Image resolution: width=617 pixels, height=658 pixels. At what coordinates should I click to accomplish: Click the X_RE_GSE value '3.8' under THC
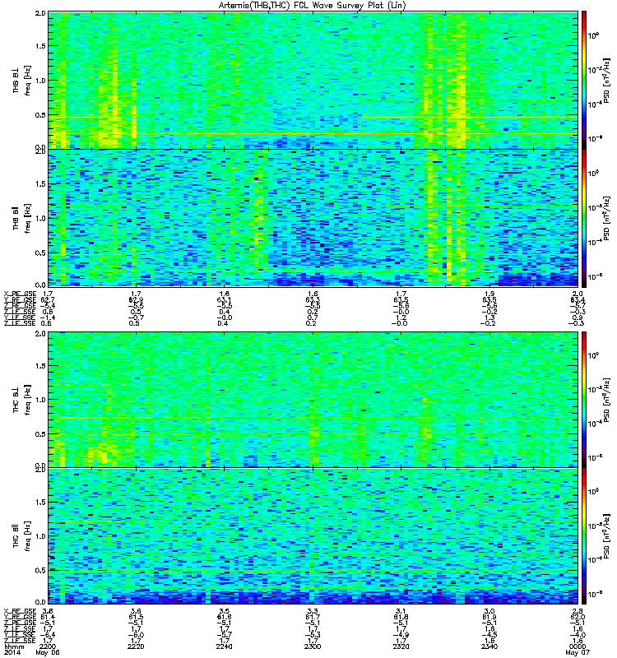point(48,611)
